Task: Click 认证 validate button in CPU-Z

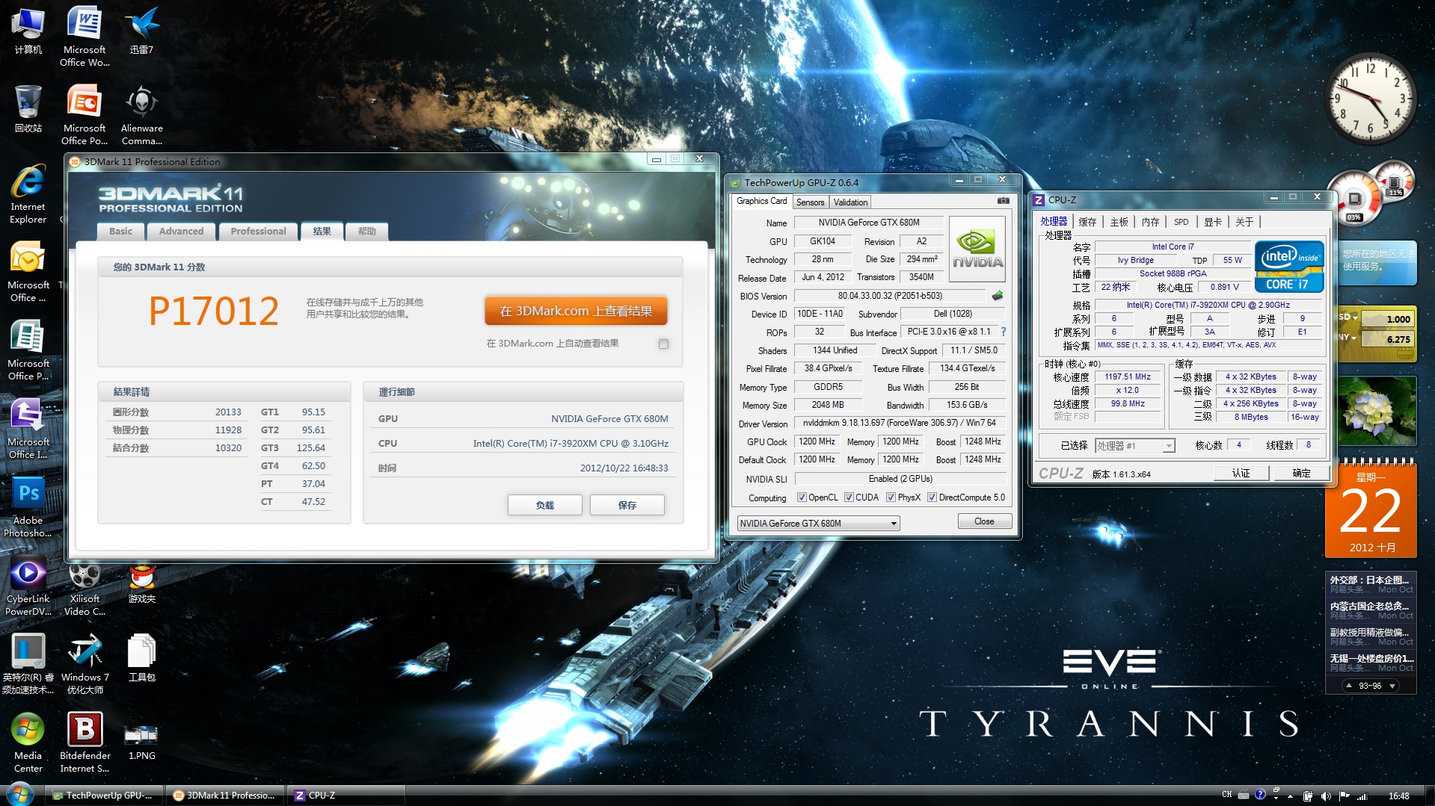Action: [x=1241, y=473]
